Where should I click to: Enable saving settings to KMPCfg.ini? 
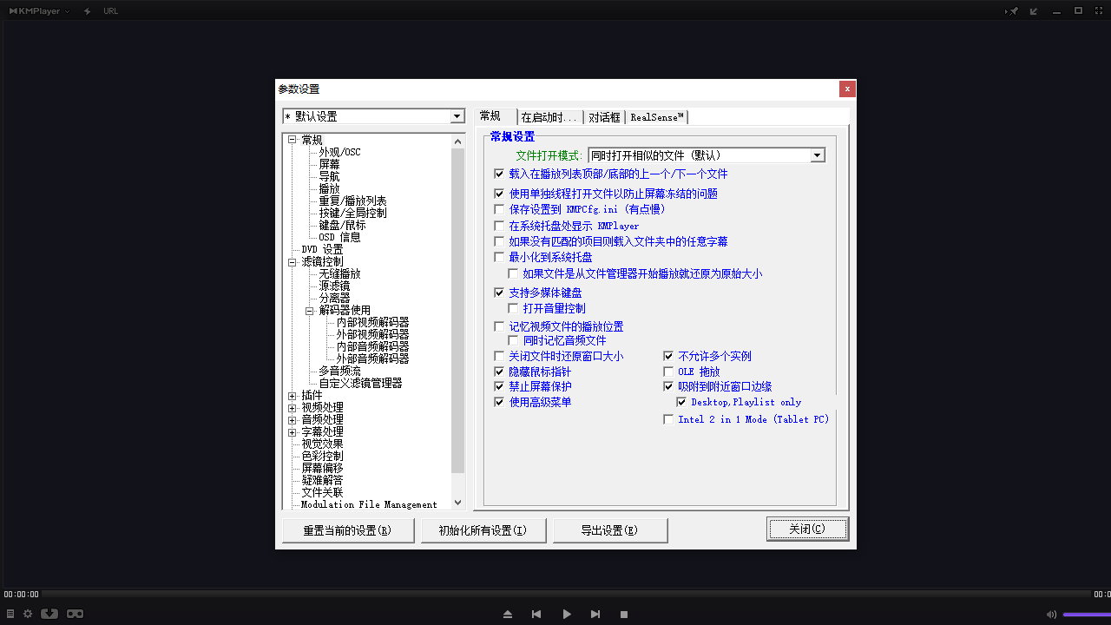[499, 208]
